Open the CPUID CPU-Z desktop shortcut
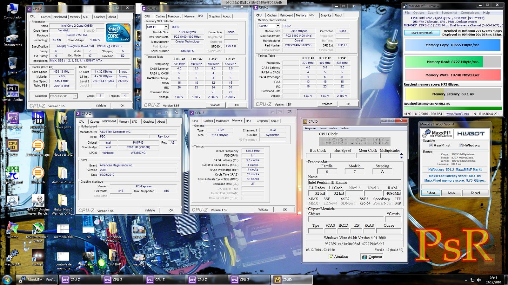 (12, 120)
